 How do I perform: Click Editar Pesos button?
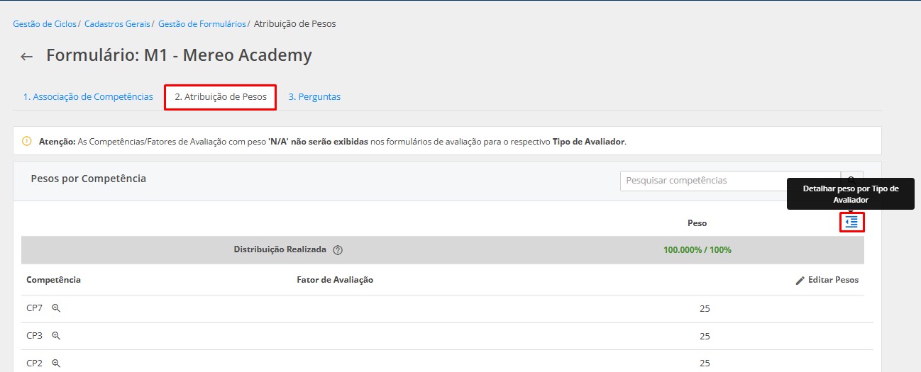coord(827,280)
